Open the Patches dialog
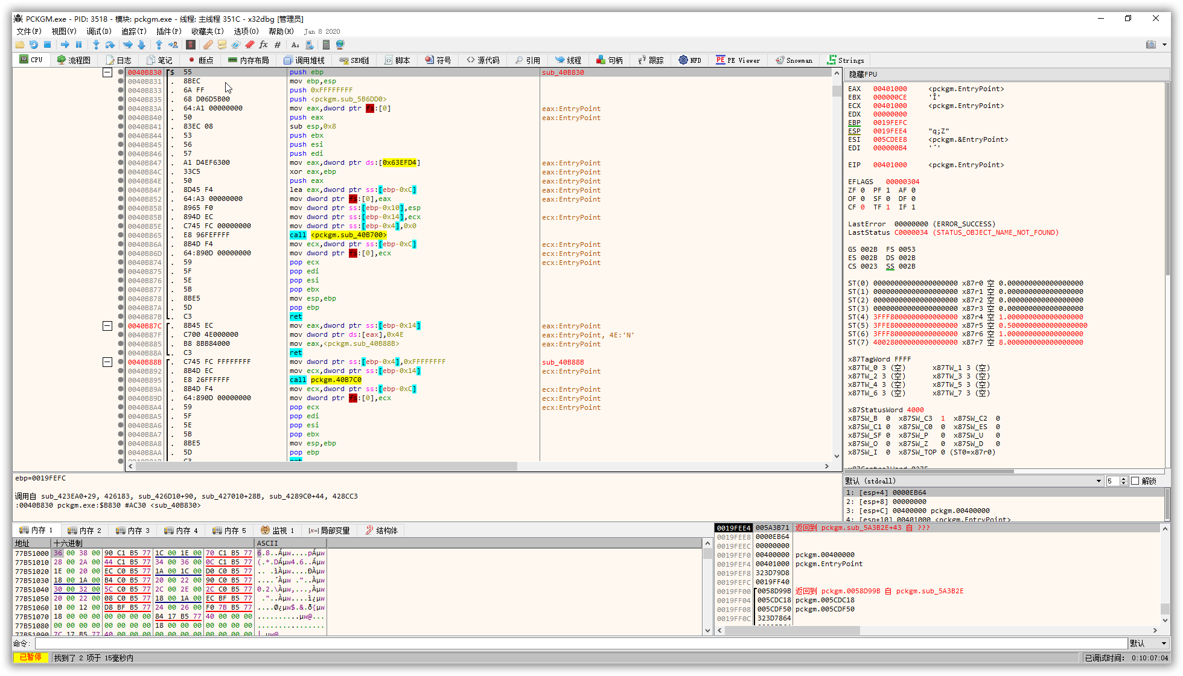 click(208, 45)
